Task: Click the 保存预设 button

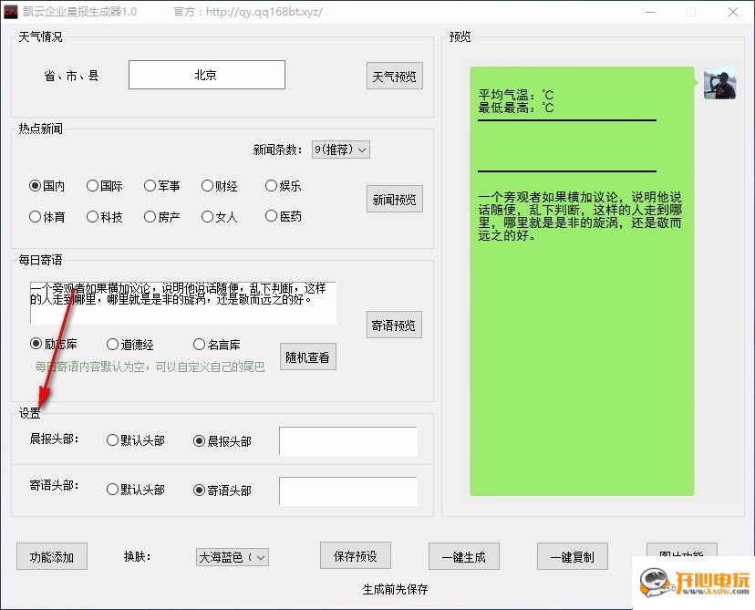Action: tap(356, 555)
